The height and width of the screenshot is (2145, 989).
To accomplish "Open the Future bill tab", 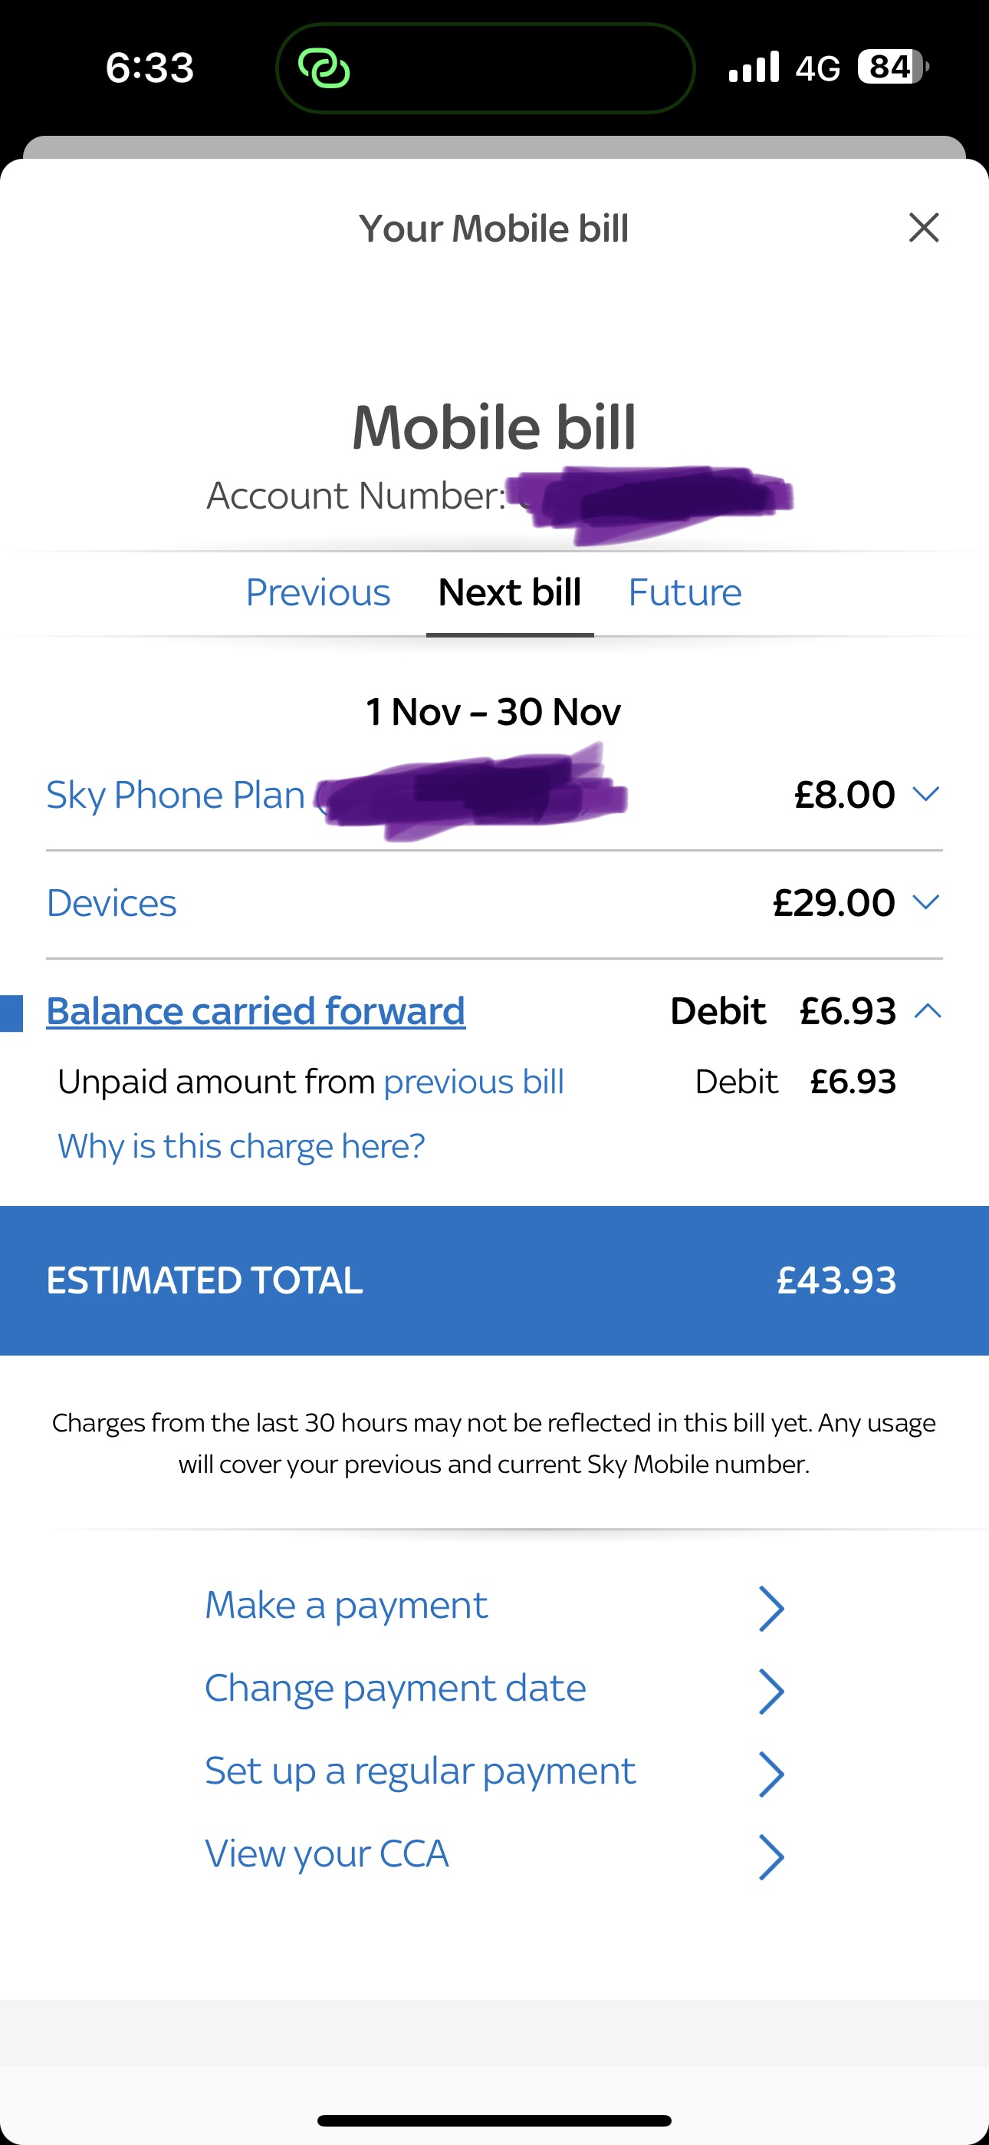I will click(x=685, y=591).
